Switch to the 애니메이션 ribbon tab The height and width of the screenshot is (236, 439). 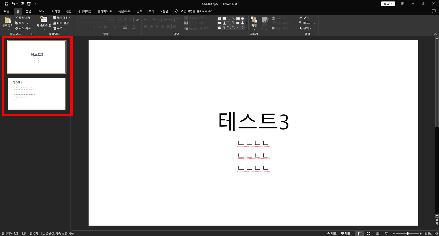84,11
